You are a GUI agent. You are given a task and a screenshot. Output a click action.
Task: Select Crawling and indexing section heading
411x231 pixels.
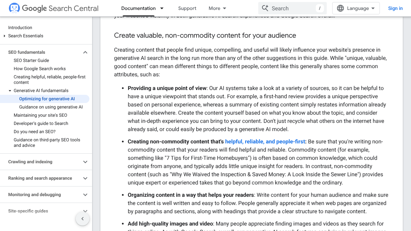(x=30, y=162)
